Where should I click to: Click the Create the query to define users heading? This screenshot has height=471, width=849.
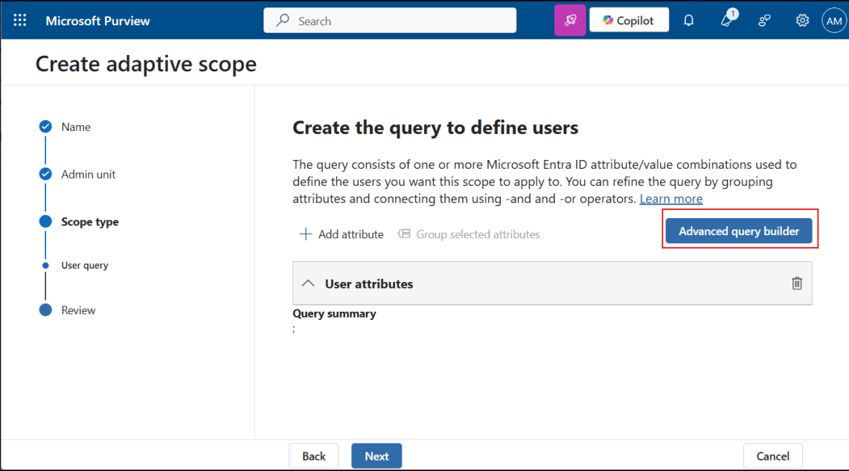tap(435, 128)
